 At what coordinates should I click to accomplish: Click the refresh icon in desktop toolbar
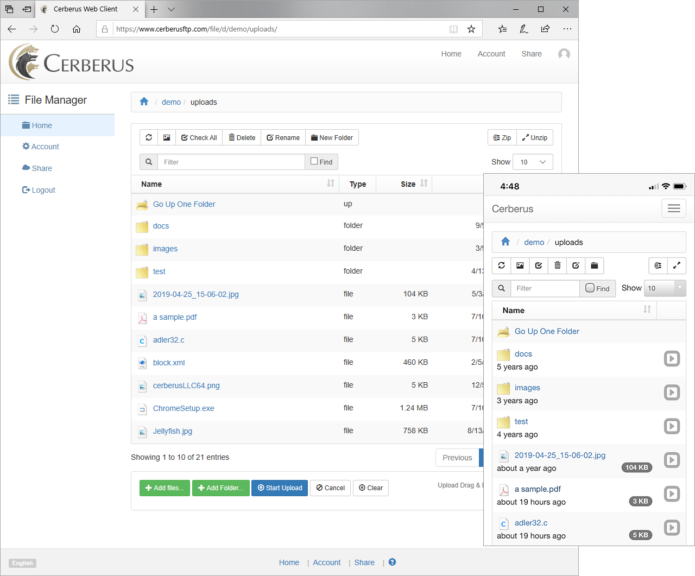[149, 138]
